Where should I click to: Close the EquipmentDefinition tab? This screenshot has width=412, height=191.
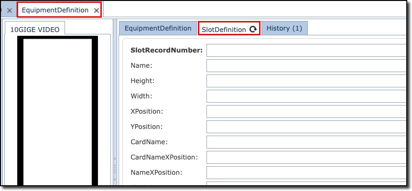97,10
